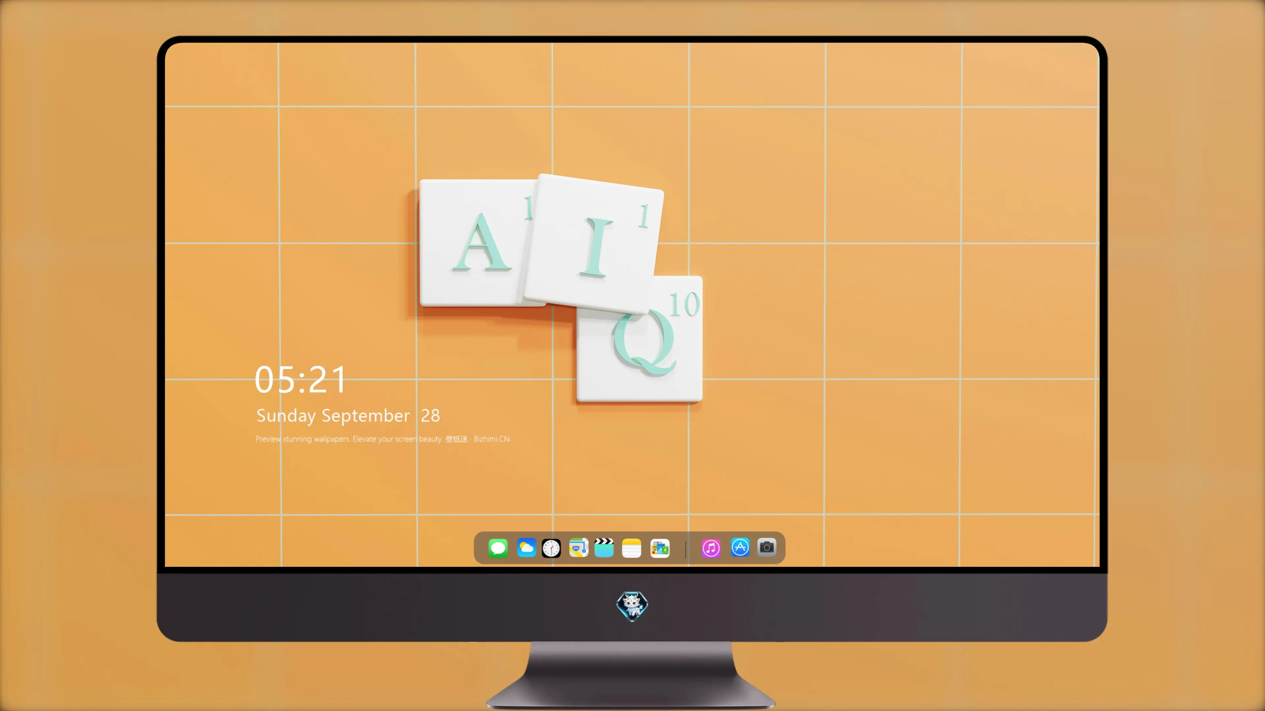Open the Weather app in the dock

(x=526, y=548)
